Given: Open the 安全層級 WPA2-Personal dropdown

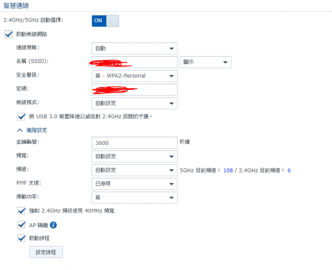Looking at the screenshot, I should coord(135,76).
